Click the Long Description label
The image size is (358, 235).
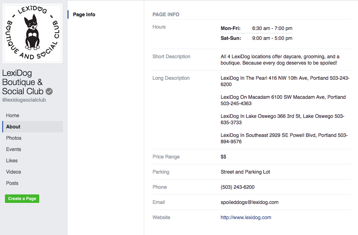point(171,78)
